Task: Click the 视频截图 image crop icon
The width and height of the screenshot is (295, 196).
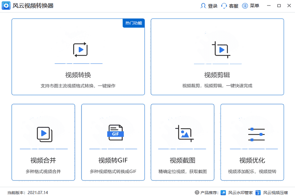Action: tap(184, 133)
